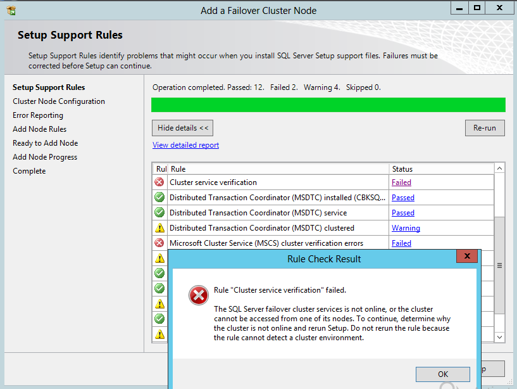The width and height of the screenshot is (517, 389).
Task: Open Failed status link for Cluster service verification
Action: point(401,182)
